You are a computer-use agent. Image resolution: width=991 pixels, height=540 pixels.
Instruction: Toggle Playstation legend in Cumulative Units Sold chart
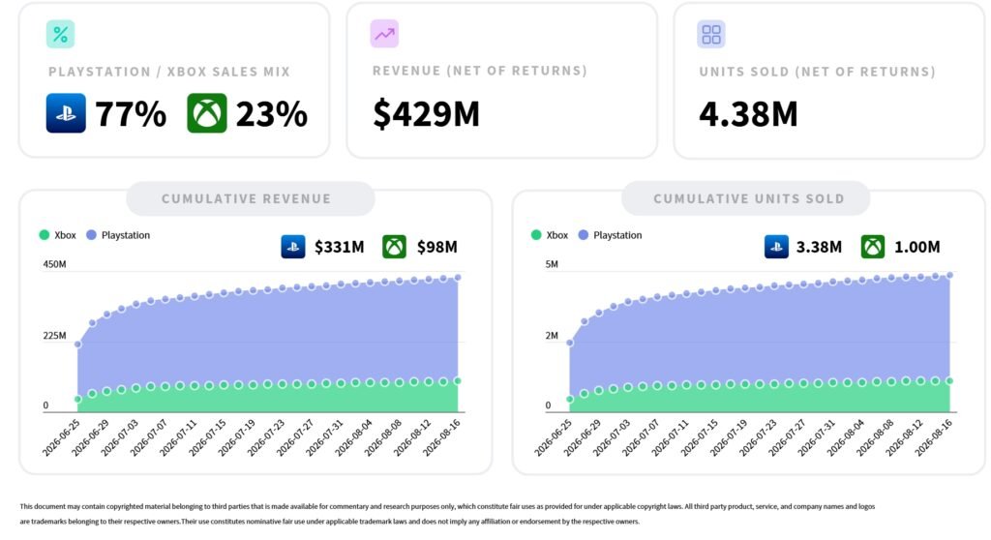[610, 235]
